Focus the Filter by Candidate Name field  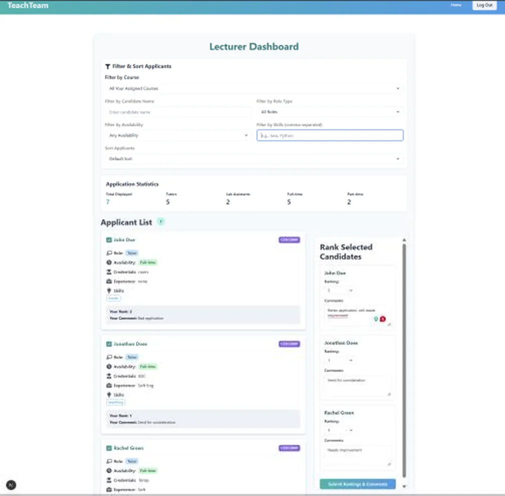click(178, 112)
